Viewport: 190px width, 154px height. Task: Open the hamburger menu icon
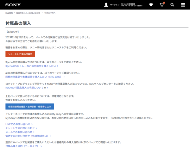[183, 5]
